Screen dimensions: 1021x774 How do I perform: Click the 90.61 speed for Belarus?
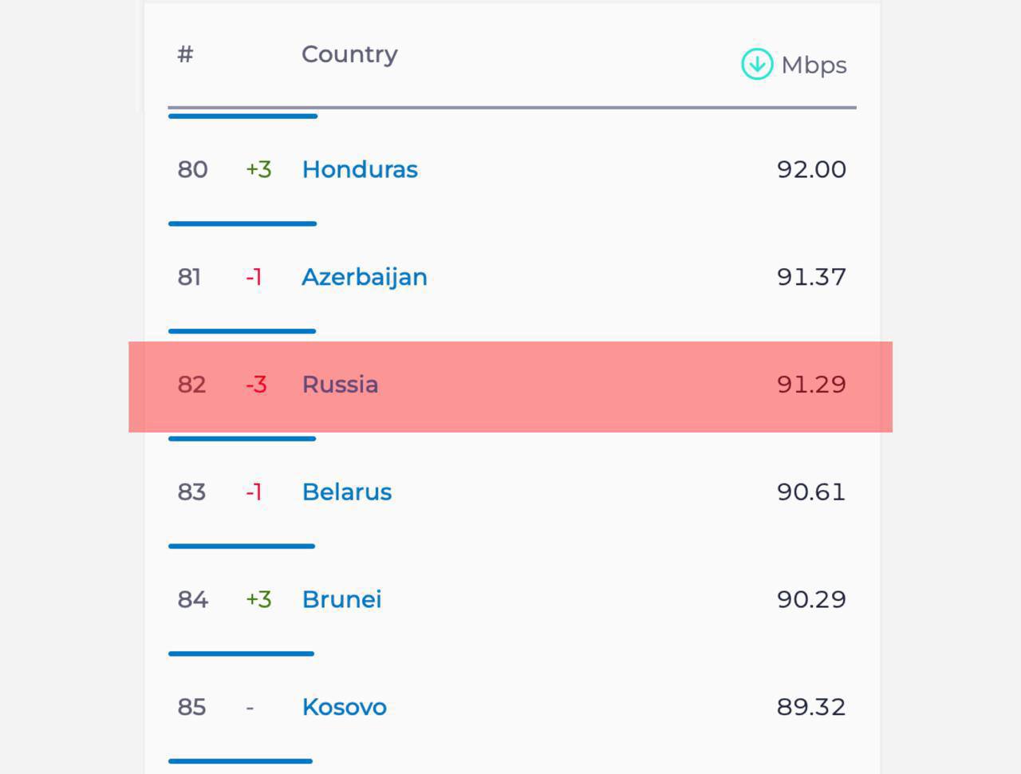point(811,492)
